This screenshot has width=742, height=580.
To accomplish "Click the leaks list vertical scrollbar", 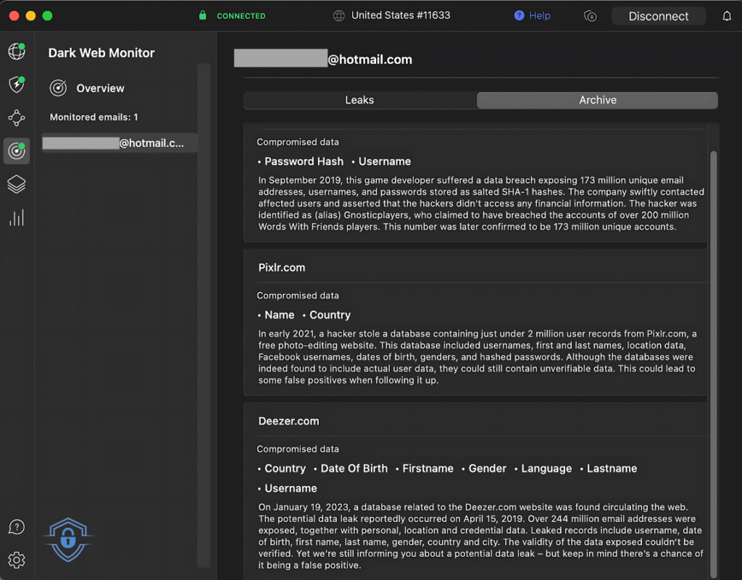I will pos(713,364).
